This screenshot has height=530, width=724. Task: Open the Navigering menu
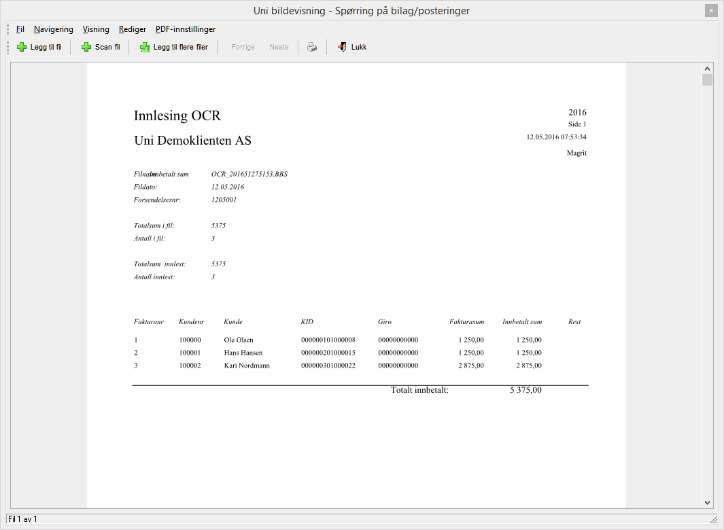coord(53,29)
